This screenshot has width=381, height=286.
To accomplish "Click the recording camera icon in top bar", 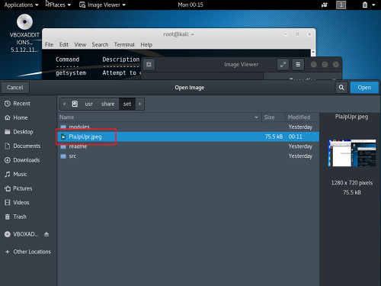I will coord(325,5).
